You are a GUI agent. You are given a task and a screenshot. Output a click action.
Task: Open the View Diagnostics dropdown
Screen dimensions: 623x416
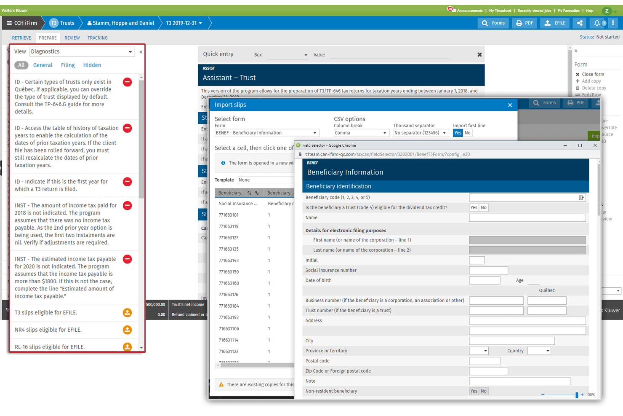pyautogui.click(x=82, y=51)
